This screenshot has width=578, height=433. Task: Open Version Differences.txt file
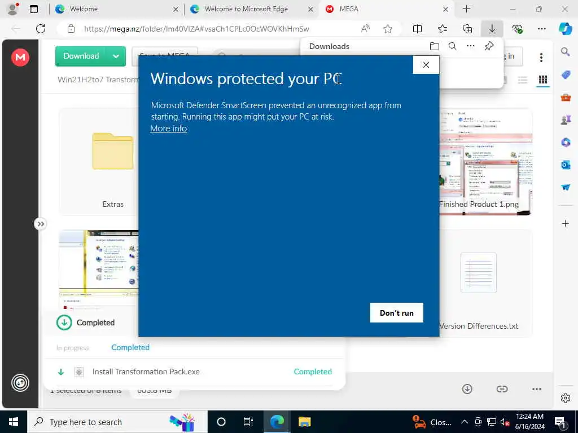[485, 284]
